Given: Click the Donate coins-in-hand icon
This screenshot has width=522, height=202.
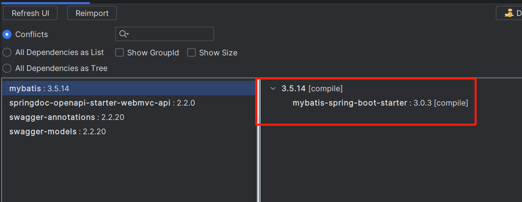Looking at the screenshot, I should point(509,13).
